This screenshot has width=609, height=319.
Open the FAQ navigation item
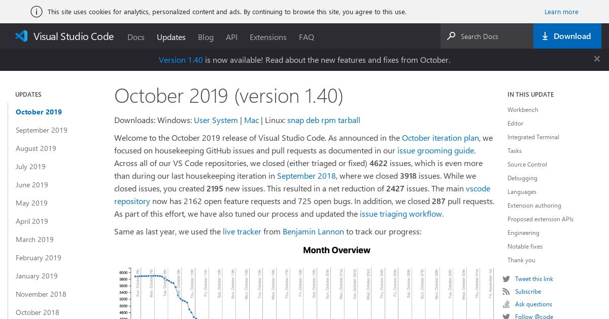(307, 37)
